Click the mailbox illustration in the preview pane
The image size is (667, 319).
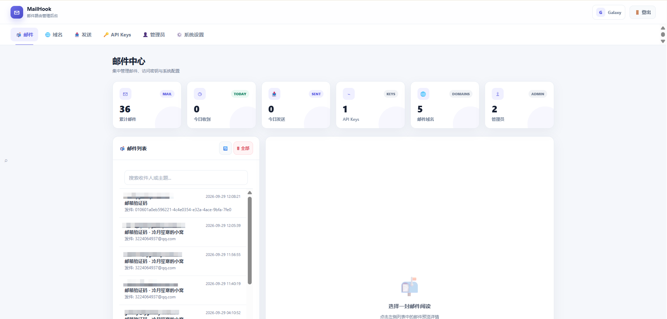coord(410,286)
